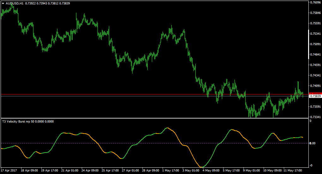This screenshot has height=174, width=322.
Task: Click the 0.00 level label on indicator scale
Action: 312,143
